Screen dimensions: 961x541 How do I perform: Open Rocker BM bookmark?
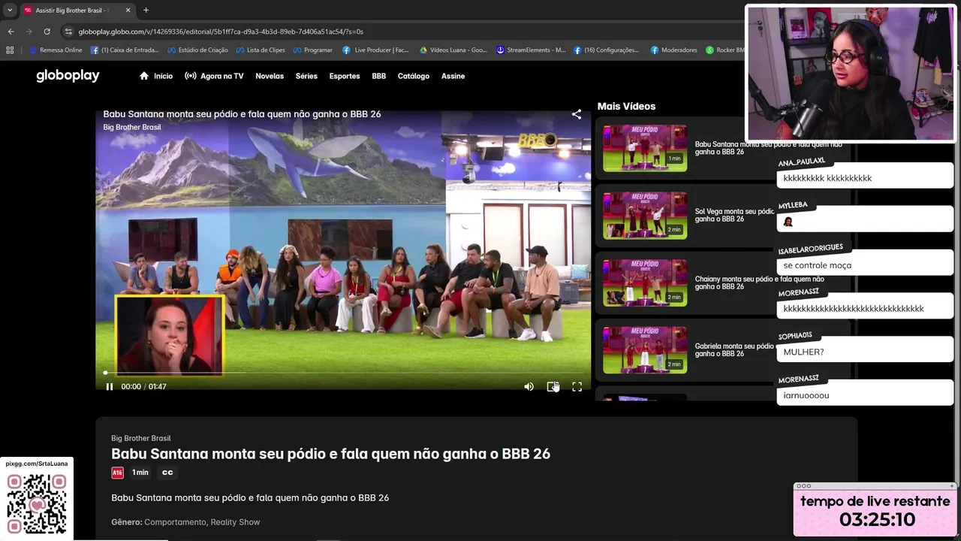point(725,50)
